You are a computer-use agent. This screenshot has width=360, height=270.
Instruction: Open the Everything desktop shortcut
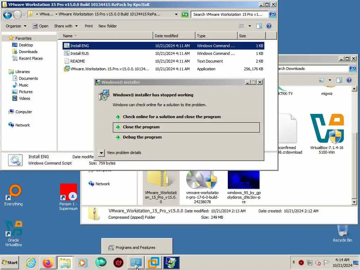click(14, 195)
